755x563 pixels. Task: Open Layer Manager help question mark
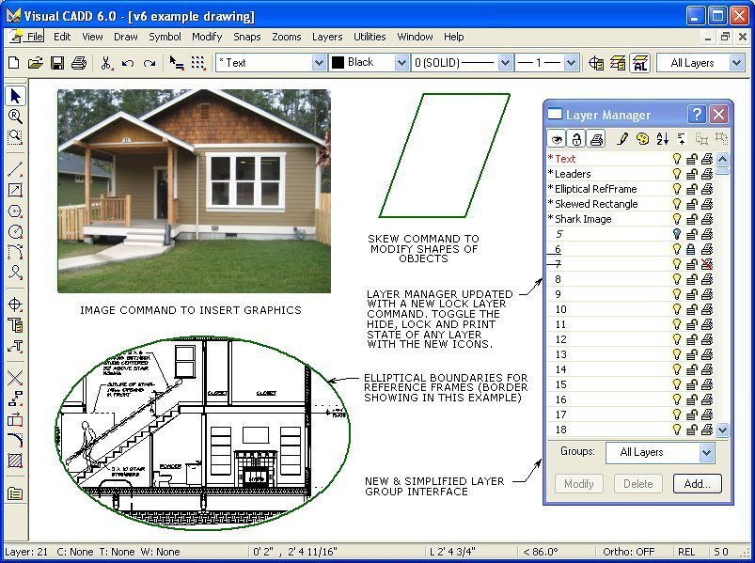coord(697,115)
